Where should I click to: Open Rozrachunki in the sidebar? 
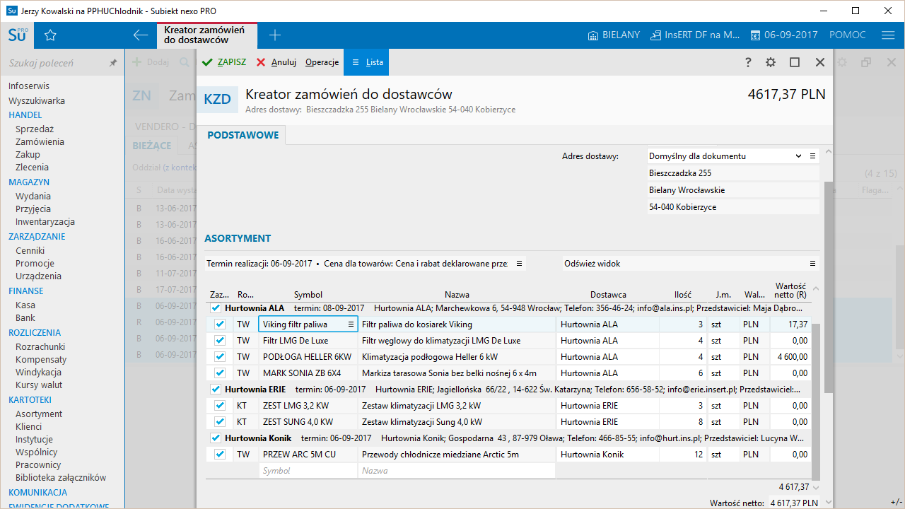click(40, 346)
